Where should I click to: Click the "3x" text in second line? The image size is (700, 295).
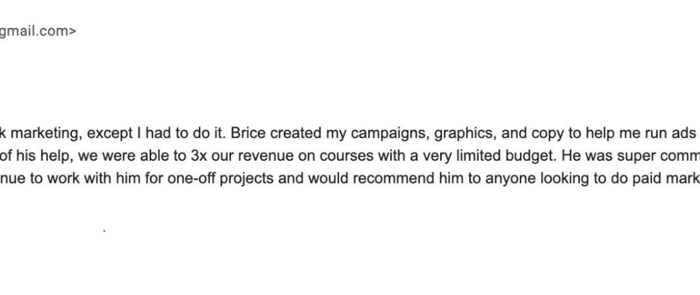pos(199,156)
